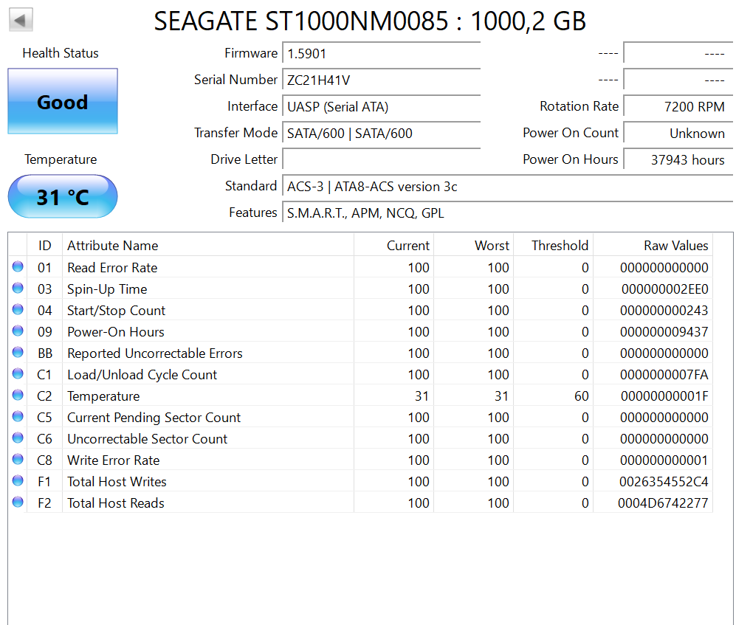Click raw value 0000000007FA
The height and width of the screenshot is (625, 736).
tap(664, 374)
